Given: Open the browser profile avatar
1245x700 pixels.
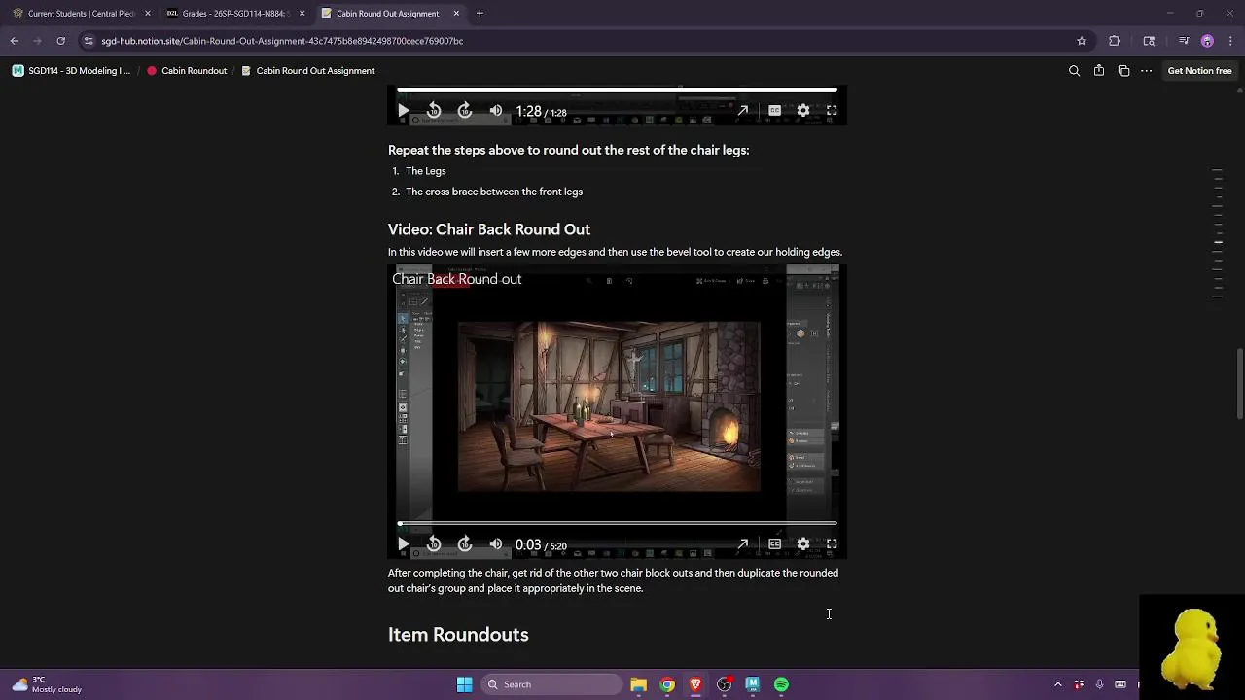Looking at the screenshot, I should point(1207,41).
